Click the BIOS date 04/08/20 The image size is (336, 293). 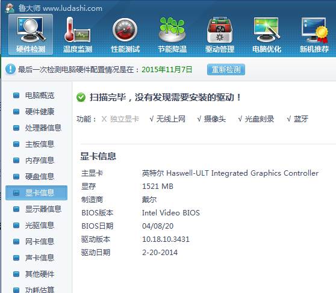(158, 226)
